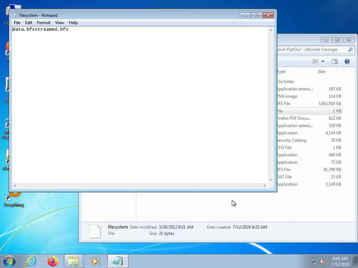This screenshot has width=358, height=268.
Task: Maximize the Notepad window
Action: click(257, 15)
